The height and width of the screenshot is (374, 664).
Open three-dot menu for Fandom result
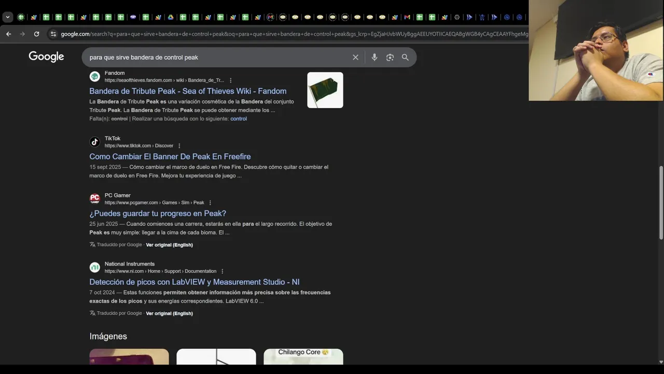coord(231,81)
